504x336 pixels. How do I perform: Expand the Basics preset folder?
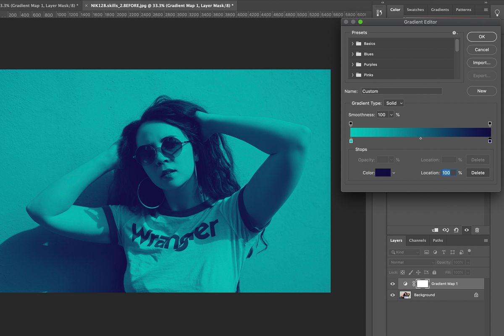click(x=352, y=44)
